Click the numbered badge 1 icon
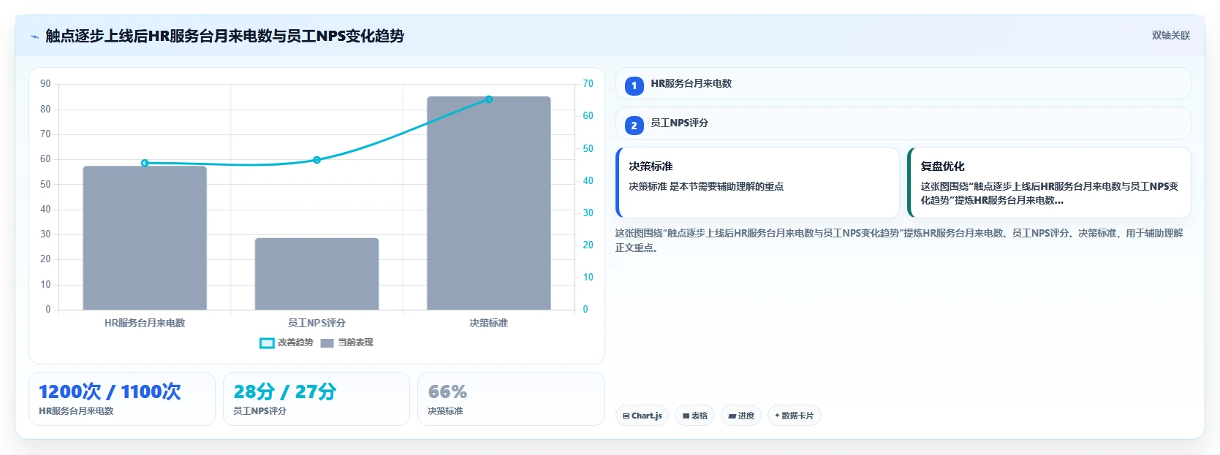The image size is (1220, 455). [634, 85]
